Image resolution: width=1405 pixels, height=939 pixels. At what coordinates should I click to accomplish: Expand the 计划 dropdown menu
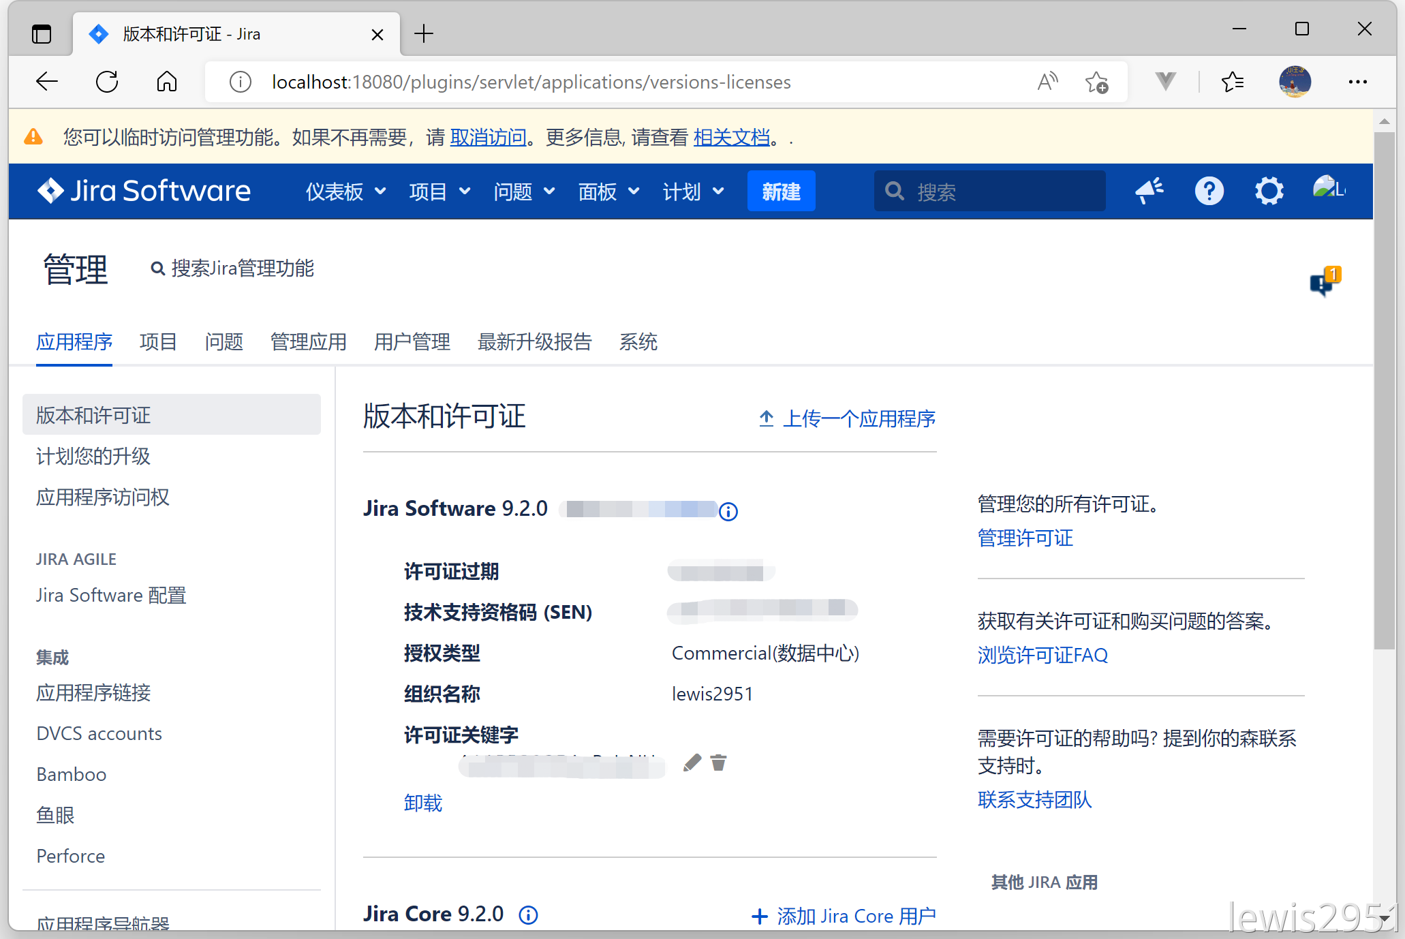[x=693, y=191]
